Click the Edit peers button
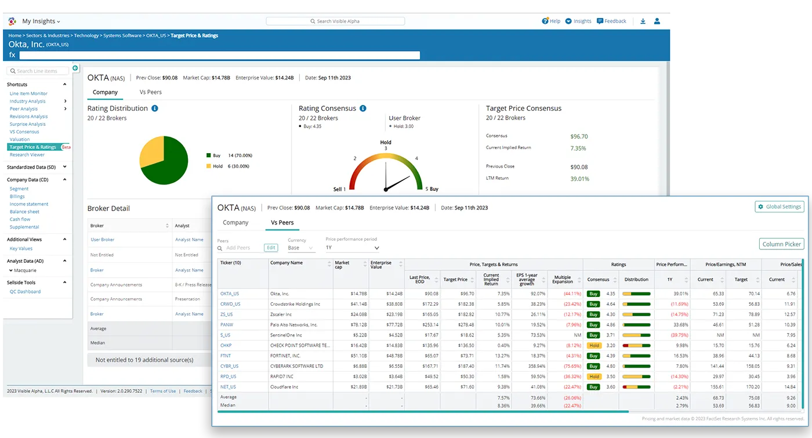Screen dimensions: 812x438 [271, 248]
